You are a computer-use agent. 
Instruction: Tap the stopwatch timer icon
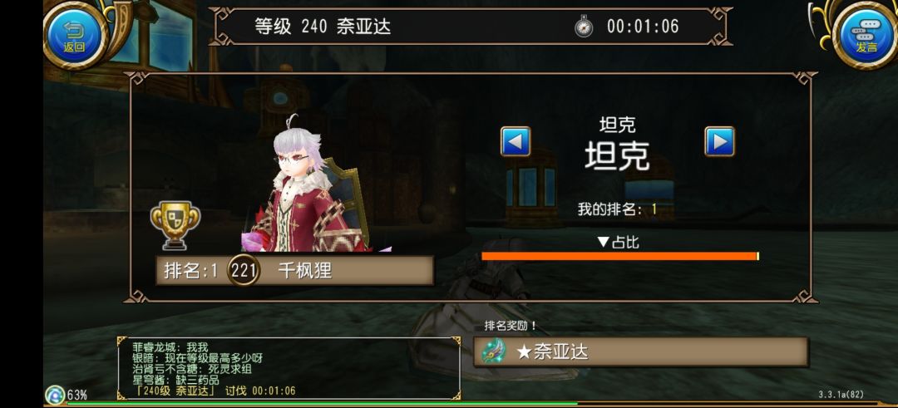tap(584, 27)
